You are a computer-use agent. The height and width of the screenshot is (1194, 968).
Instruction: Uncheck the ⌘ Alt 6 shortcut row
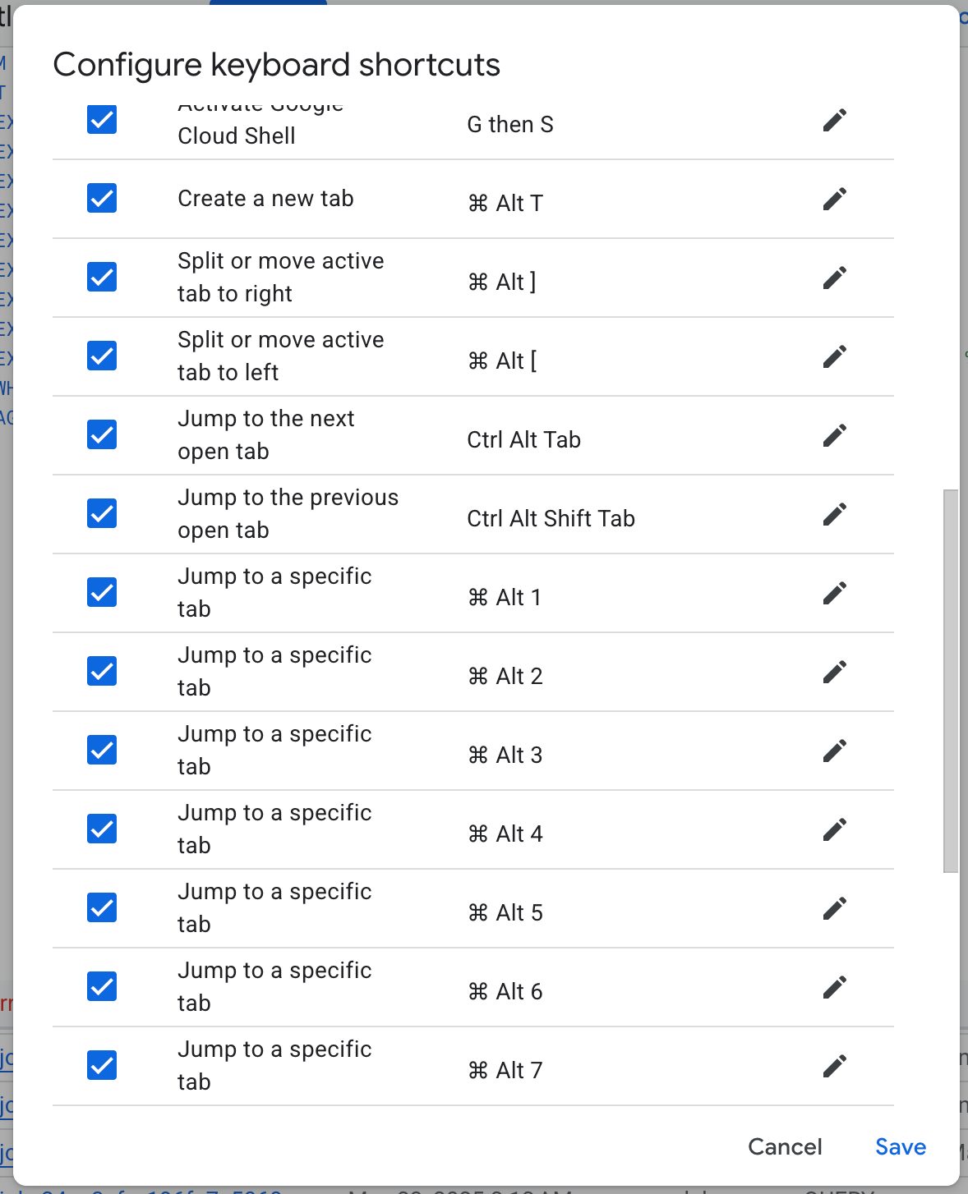tap(102, 986)
